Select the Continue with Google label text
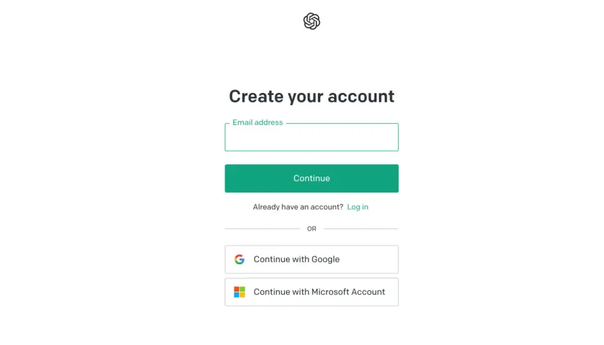The height and width of the screenshot is (345, 604). (296, 259)
